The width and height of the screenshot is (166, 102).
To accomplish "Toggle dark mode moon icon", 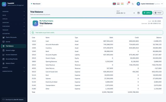I will (133, 4).
